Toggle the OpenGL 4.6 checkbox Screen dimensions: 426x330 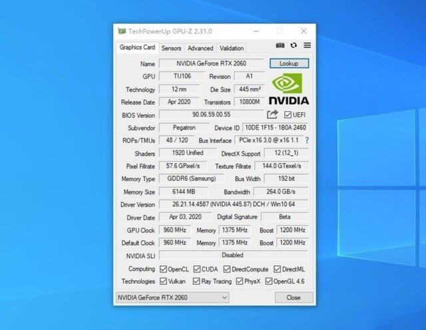coord(269,281)
